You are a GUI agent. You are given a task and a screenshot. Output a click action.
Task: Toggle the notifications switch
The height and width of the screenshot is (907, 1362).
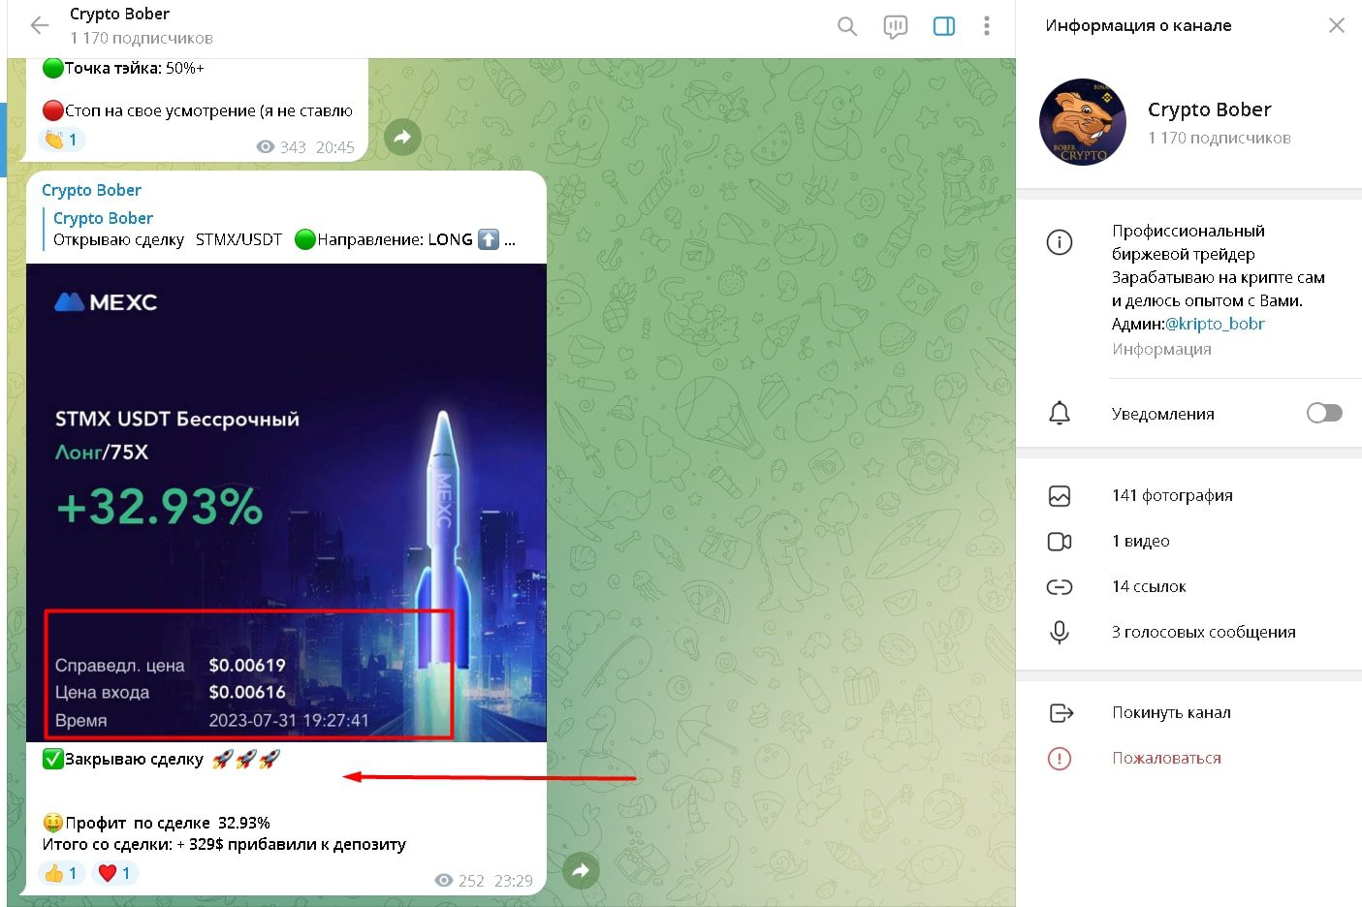click(x=1324, y=414)
